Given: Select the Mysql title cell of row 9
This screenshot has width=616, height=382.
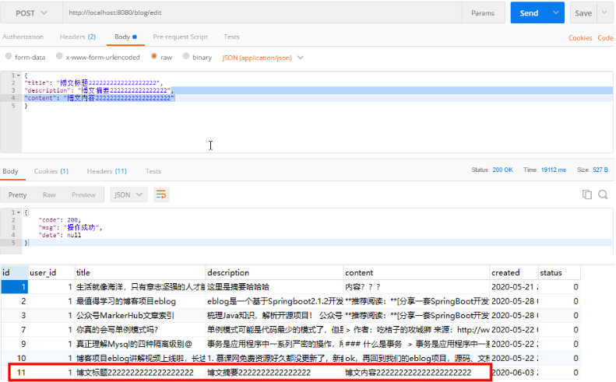Looking at the screenshot, I should pyautogui.click(x=140, y=344).
